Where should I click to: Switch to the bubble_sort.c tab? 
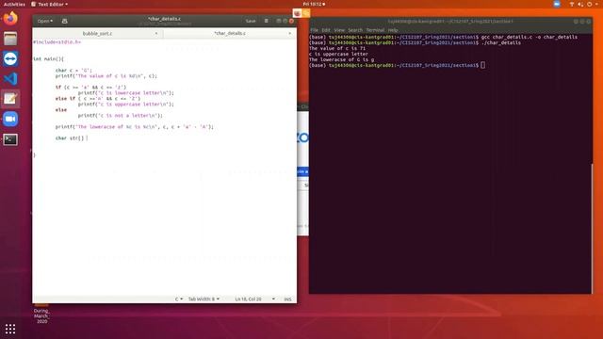tap(98, 34)
